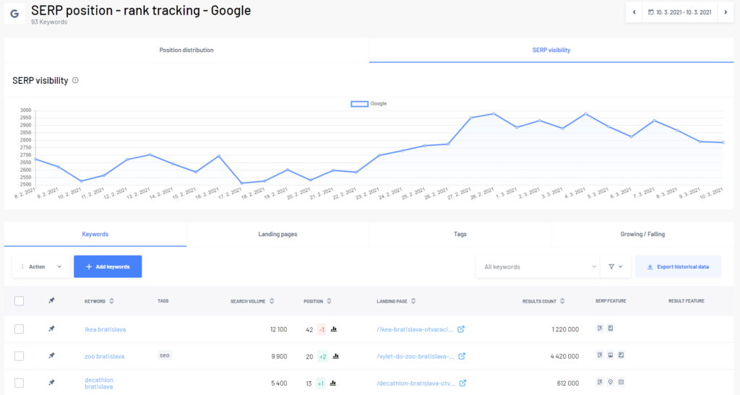The width and height of the screenshot is (740, 395).
Task: Click the -1 position change badge
Action: coord(322,329)
